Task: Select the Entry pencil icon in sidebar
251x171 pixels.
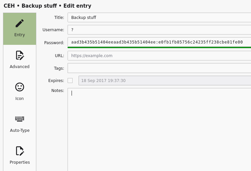Action: [20, 23]
